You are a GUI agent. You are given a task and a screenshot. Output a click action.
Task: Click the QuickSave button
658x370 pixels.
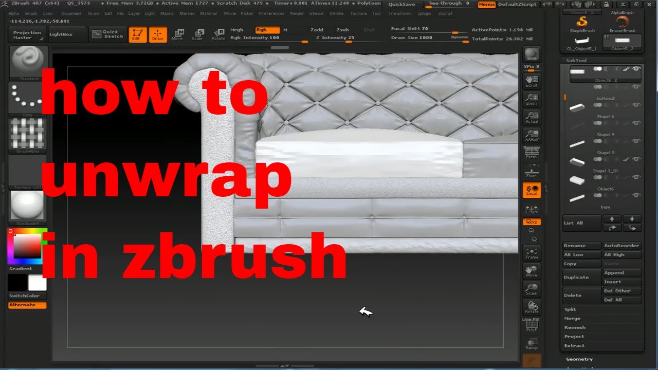pos(402,4)
